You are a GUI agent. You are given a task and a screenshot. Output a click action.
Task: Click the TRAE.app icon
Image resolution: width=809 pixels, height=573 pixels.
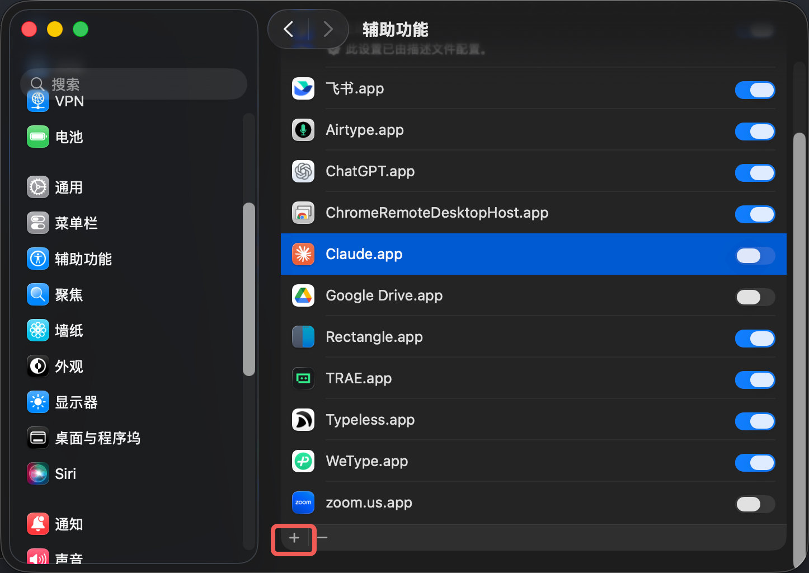point(303,378)
